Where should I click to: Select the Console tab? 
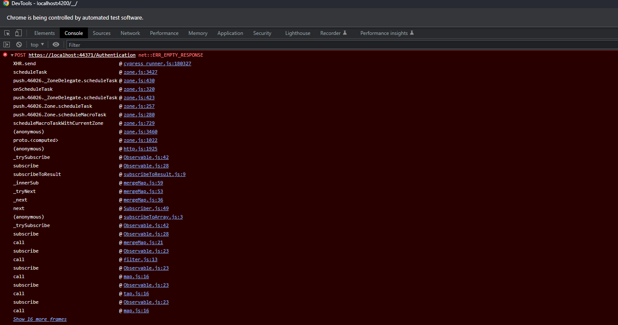coord(74,33)
